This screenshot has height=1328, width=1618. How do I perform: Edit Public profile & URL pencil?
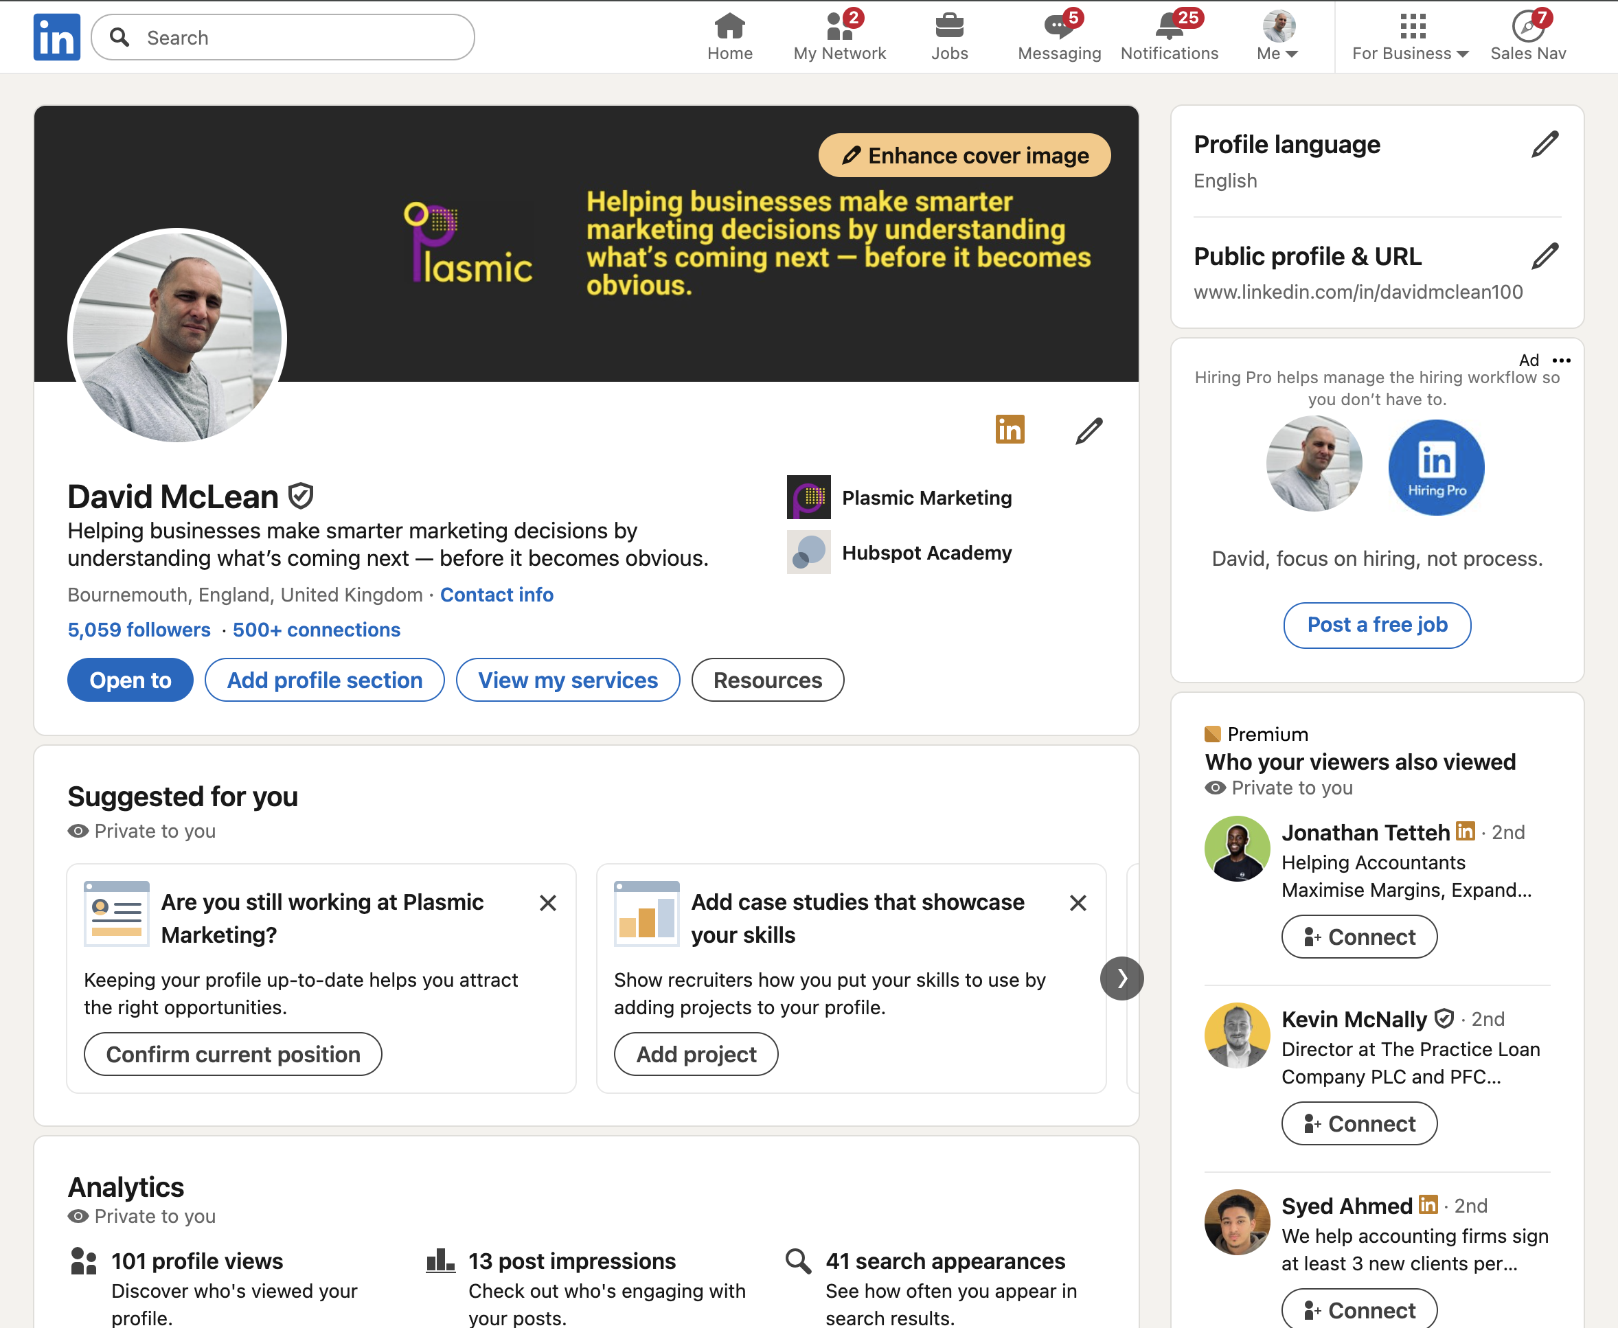pyautogui.click(x=1545, y=256)
